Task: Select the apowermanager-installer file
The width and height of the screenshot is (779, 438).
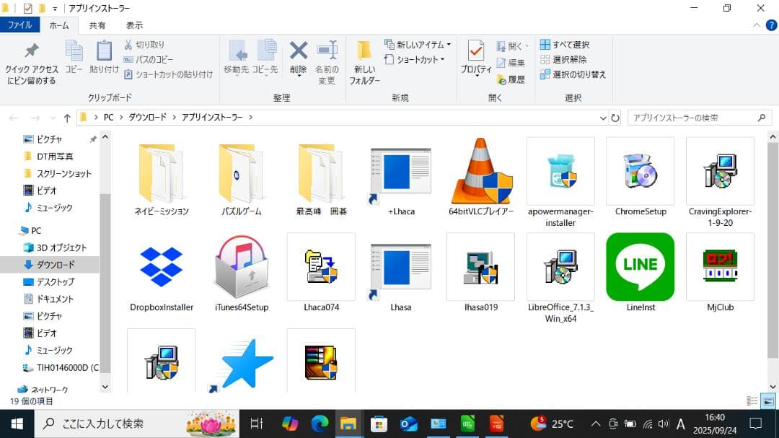Action: click(x=560, y=182)
